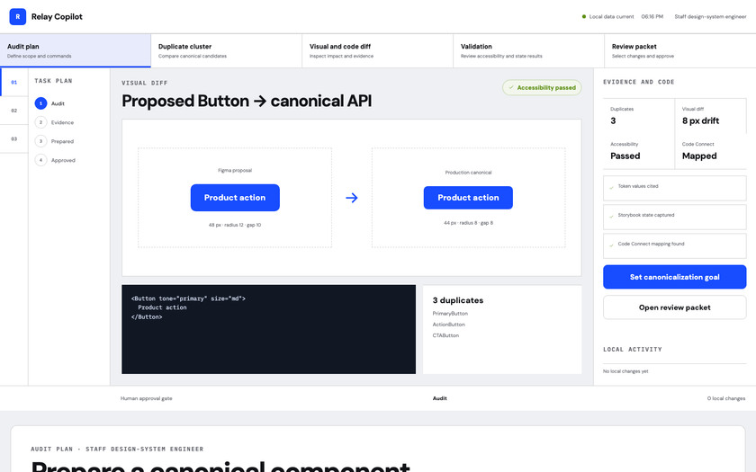756x472 pixels.
Task: Click the 3 duplicates heading
Action: 457,300
